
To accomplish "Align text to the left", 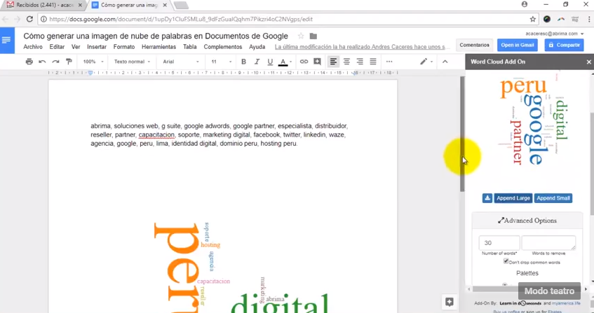I will click(x=333, y=62).
